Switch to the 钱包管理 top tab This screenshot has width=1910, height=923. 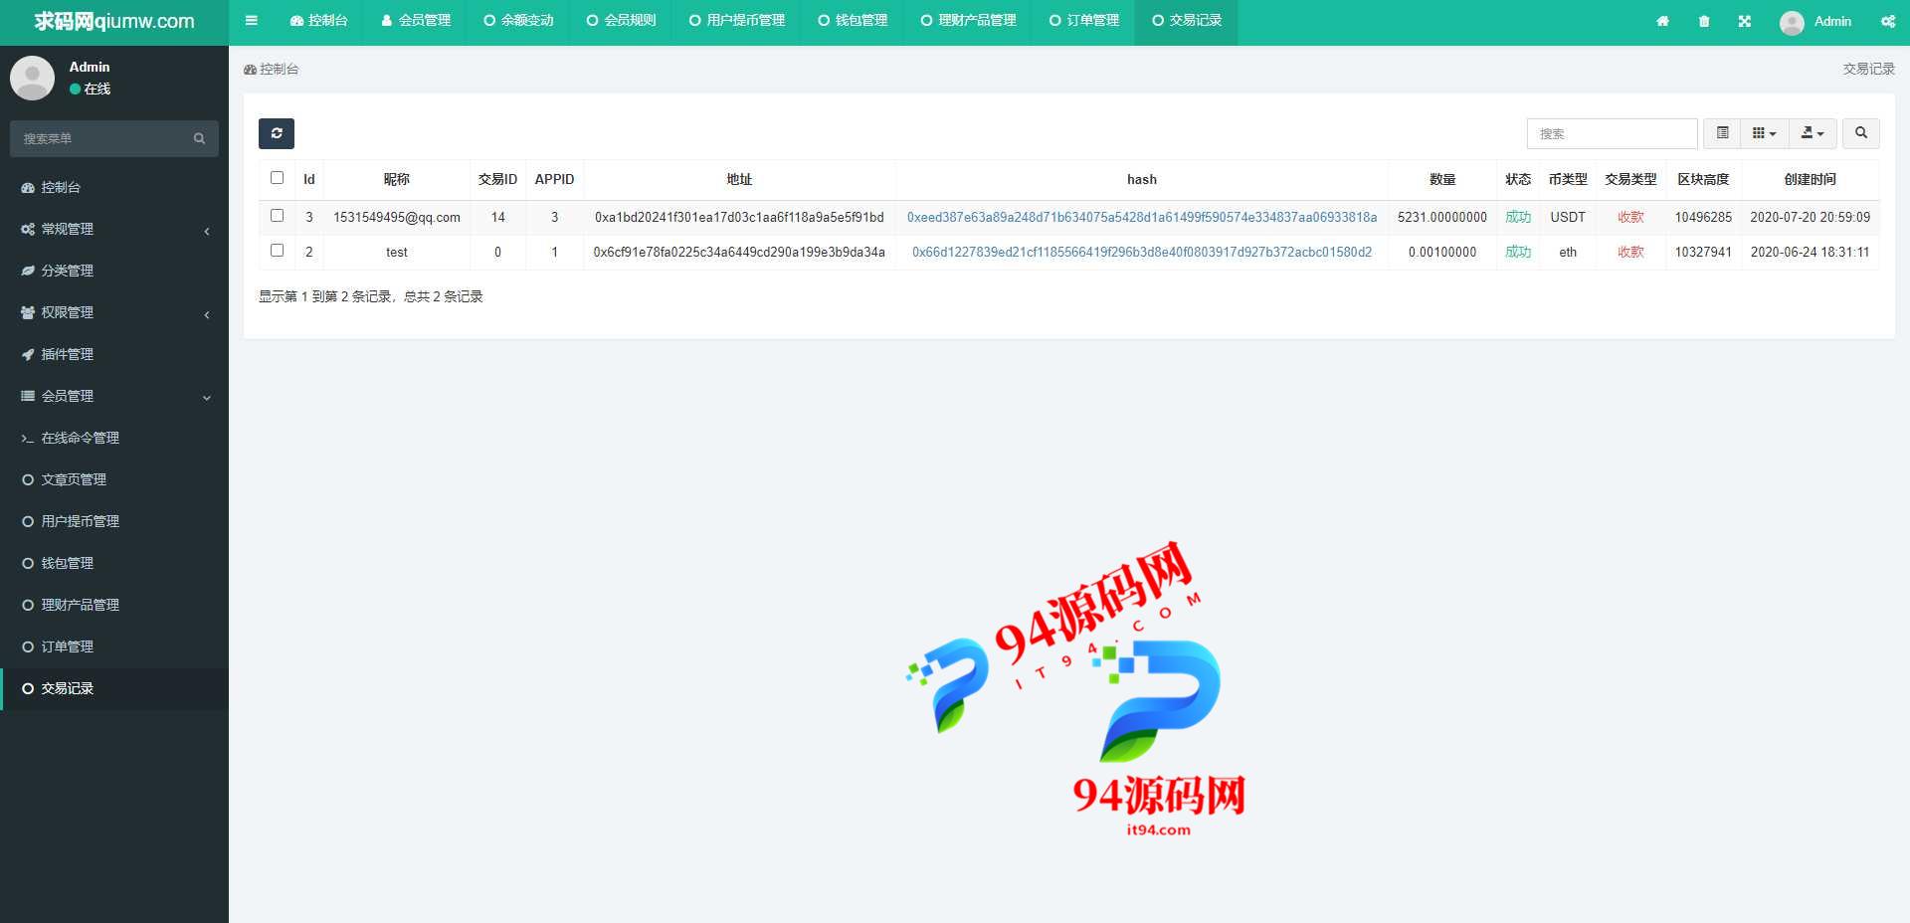click(853, 21)
